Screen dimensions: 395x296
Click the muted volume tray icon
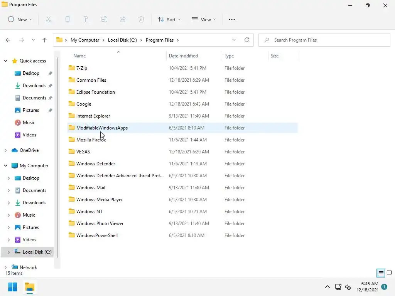pos(348,287)
